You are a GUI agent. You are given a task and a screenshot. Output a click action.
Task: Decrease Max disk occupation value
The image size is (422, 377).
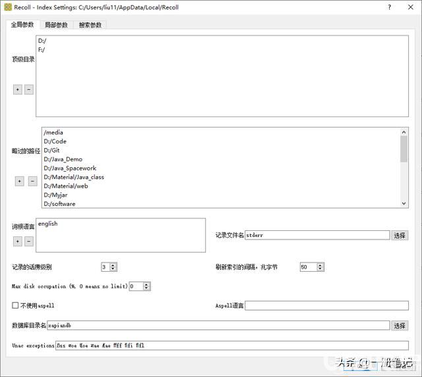click(146, 288)
